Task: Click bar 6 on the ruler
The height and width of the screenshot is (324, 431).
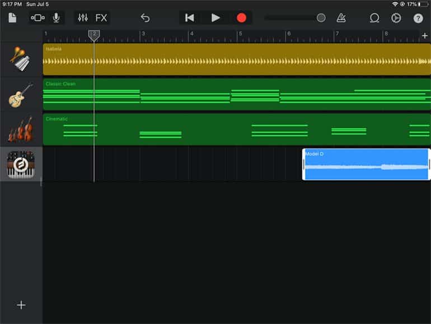Action: (x=289, y=34)
